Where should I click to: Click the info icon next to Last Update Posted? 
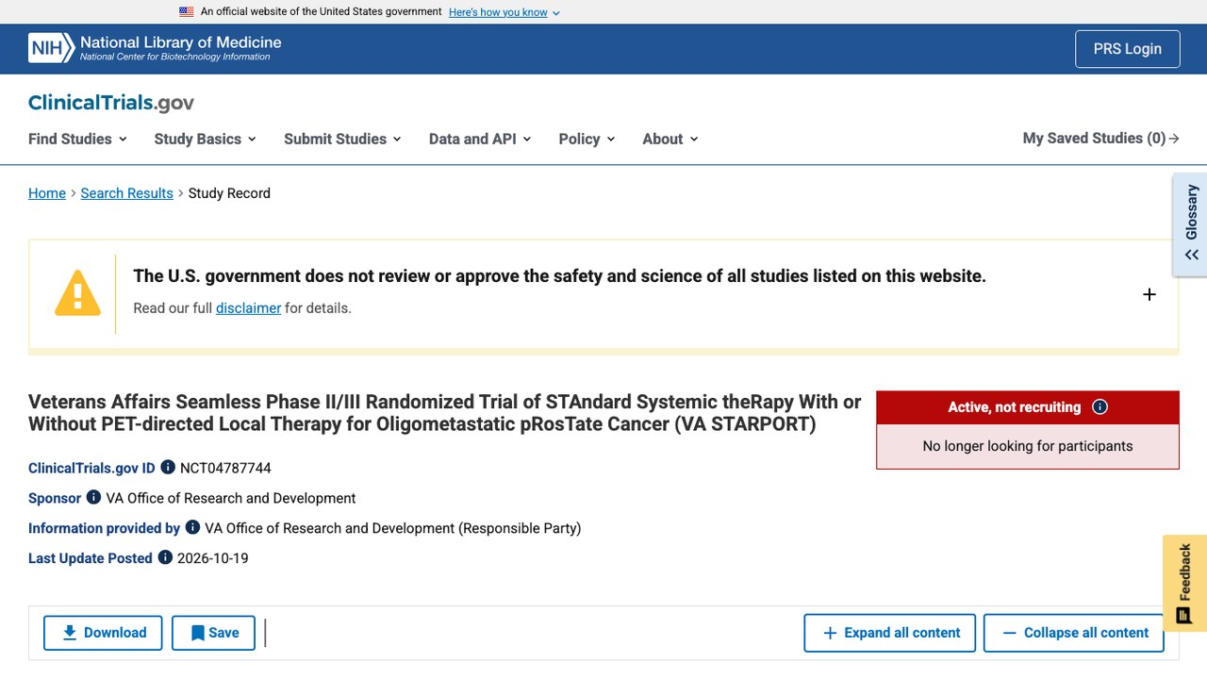pyautogui.click(x=165, y=557)
